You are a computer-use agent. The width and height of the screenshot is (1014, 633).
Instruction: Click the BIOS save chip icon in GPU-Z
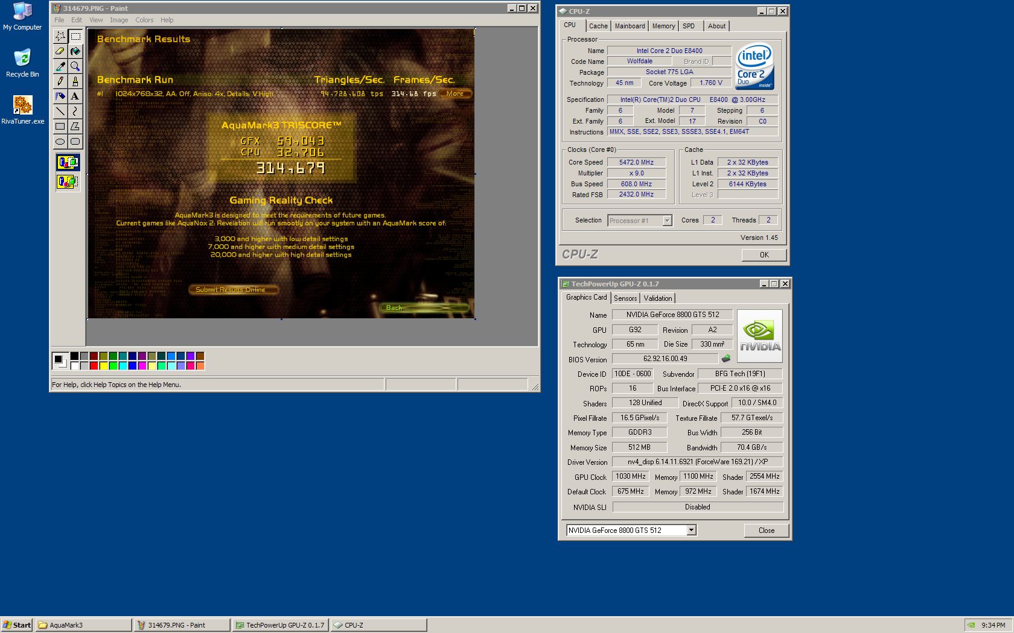pyautogui.click(x=726, y=359)
